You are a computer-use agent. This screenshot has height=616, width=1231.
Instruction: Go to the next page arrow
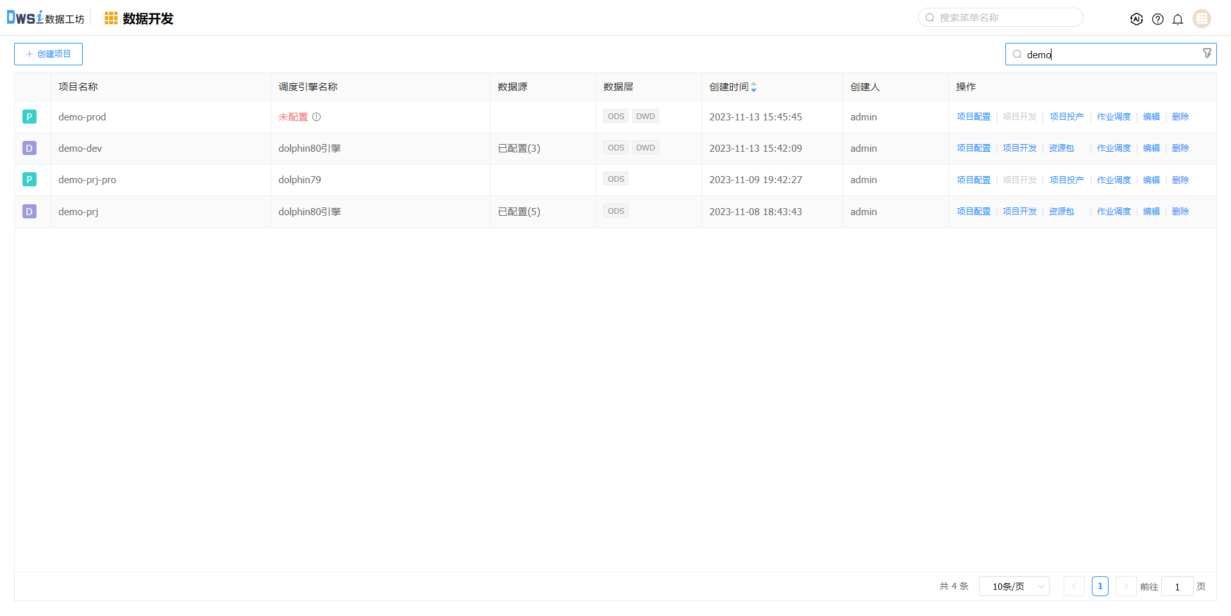pyautogui.click(x=1125, y=587)
